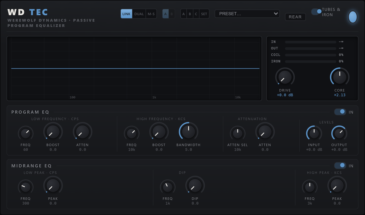
Task: Disable the Program EQ IN switch
Action: click(x=340, y=112)
